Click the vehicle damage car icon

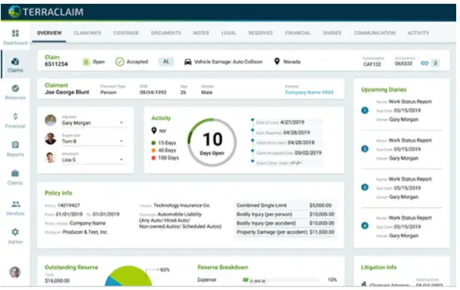[187, 62]
